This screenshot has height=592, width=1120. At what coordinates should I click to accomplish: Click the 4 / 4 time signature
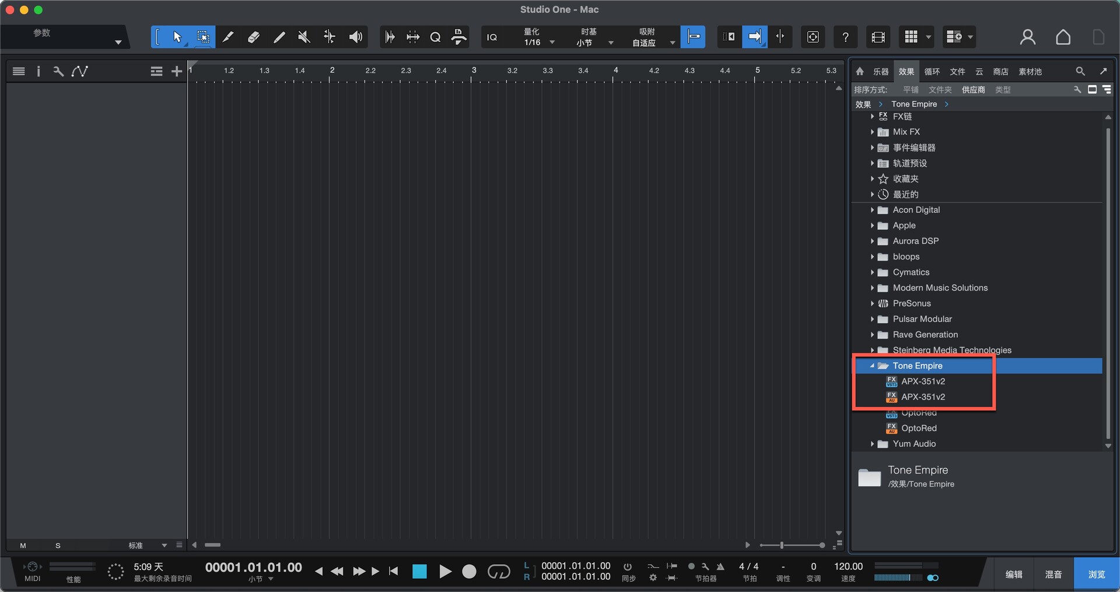748,566
